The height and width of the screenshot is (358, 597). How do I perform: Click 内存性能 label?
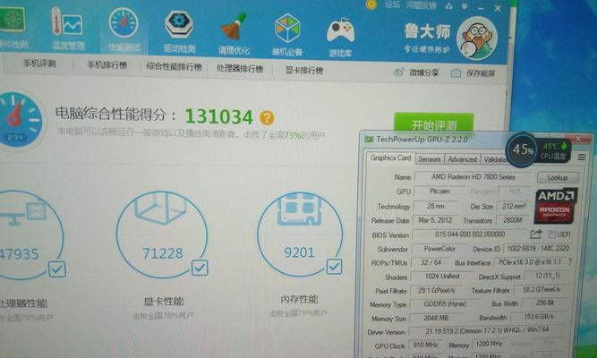[x=299, y=299]
